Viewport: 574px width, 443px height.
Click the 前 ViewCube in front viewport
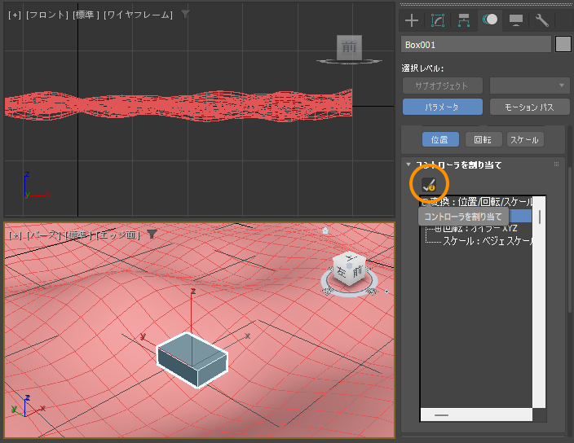click(x=349, y=47)
